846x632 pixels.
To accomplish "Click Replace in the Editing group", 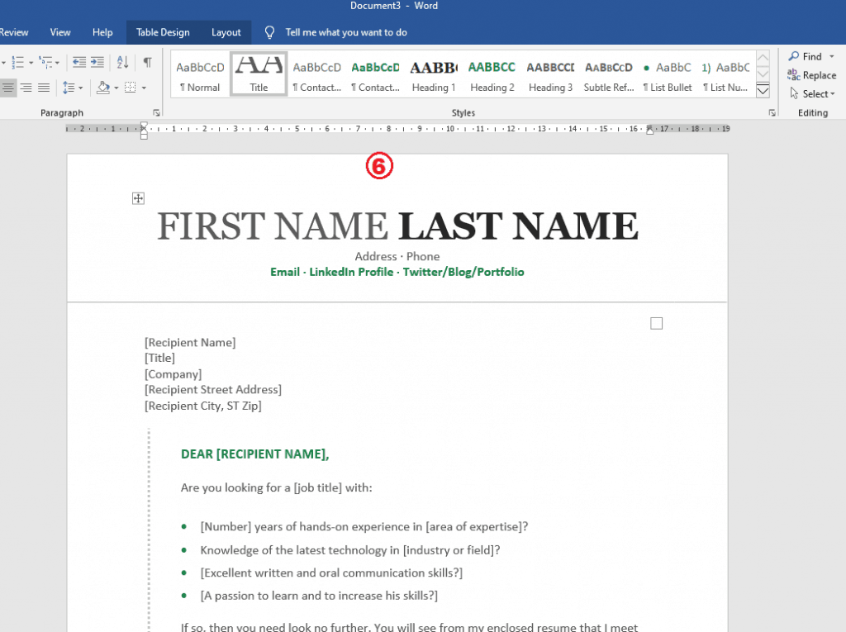I will 811,75.
